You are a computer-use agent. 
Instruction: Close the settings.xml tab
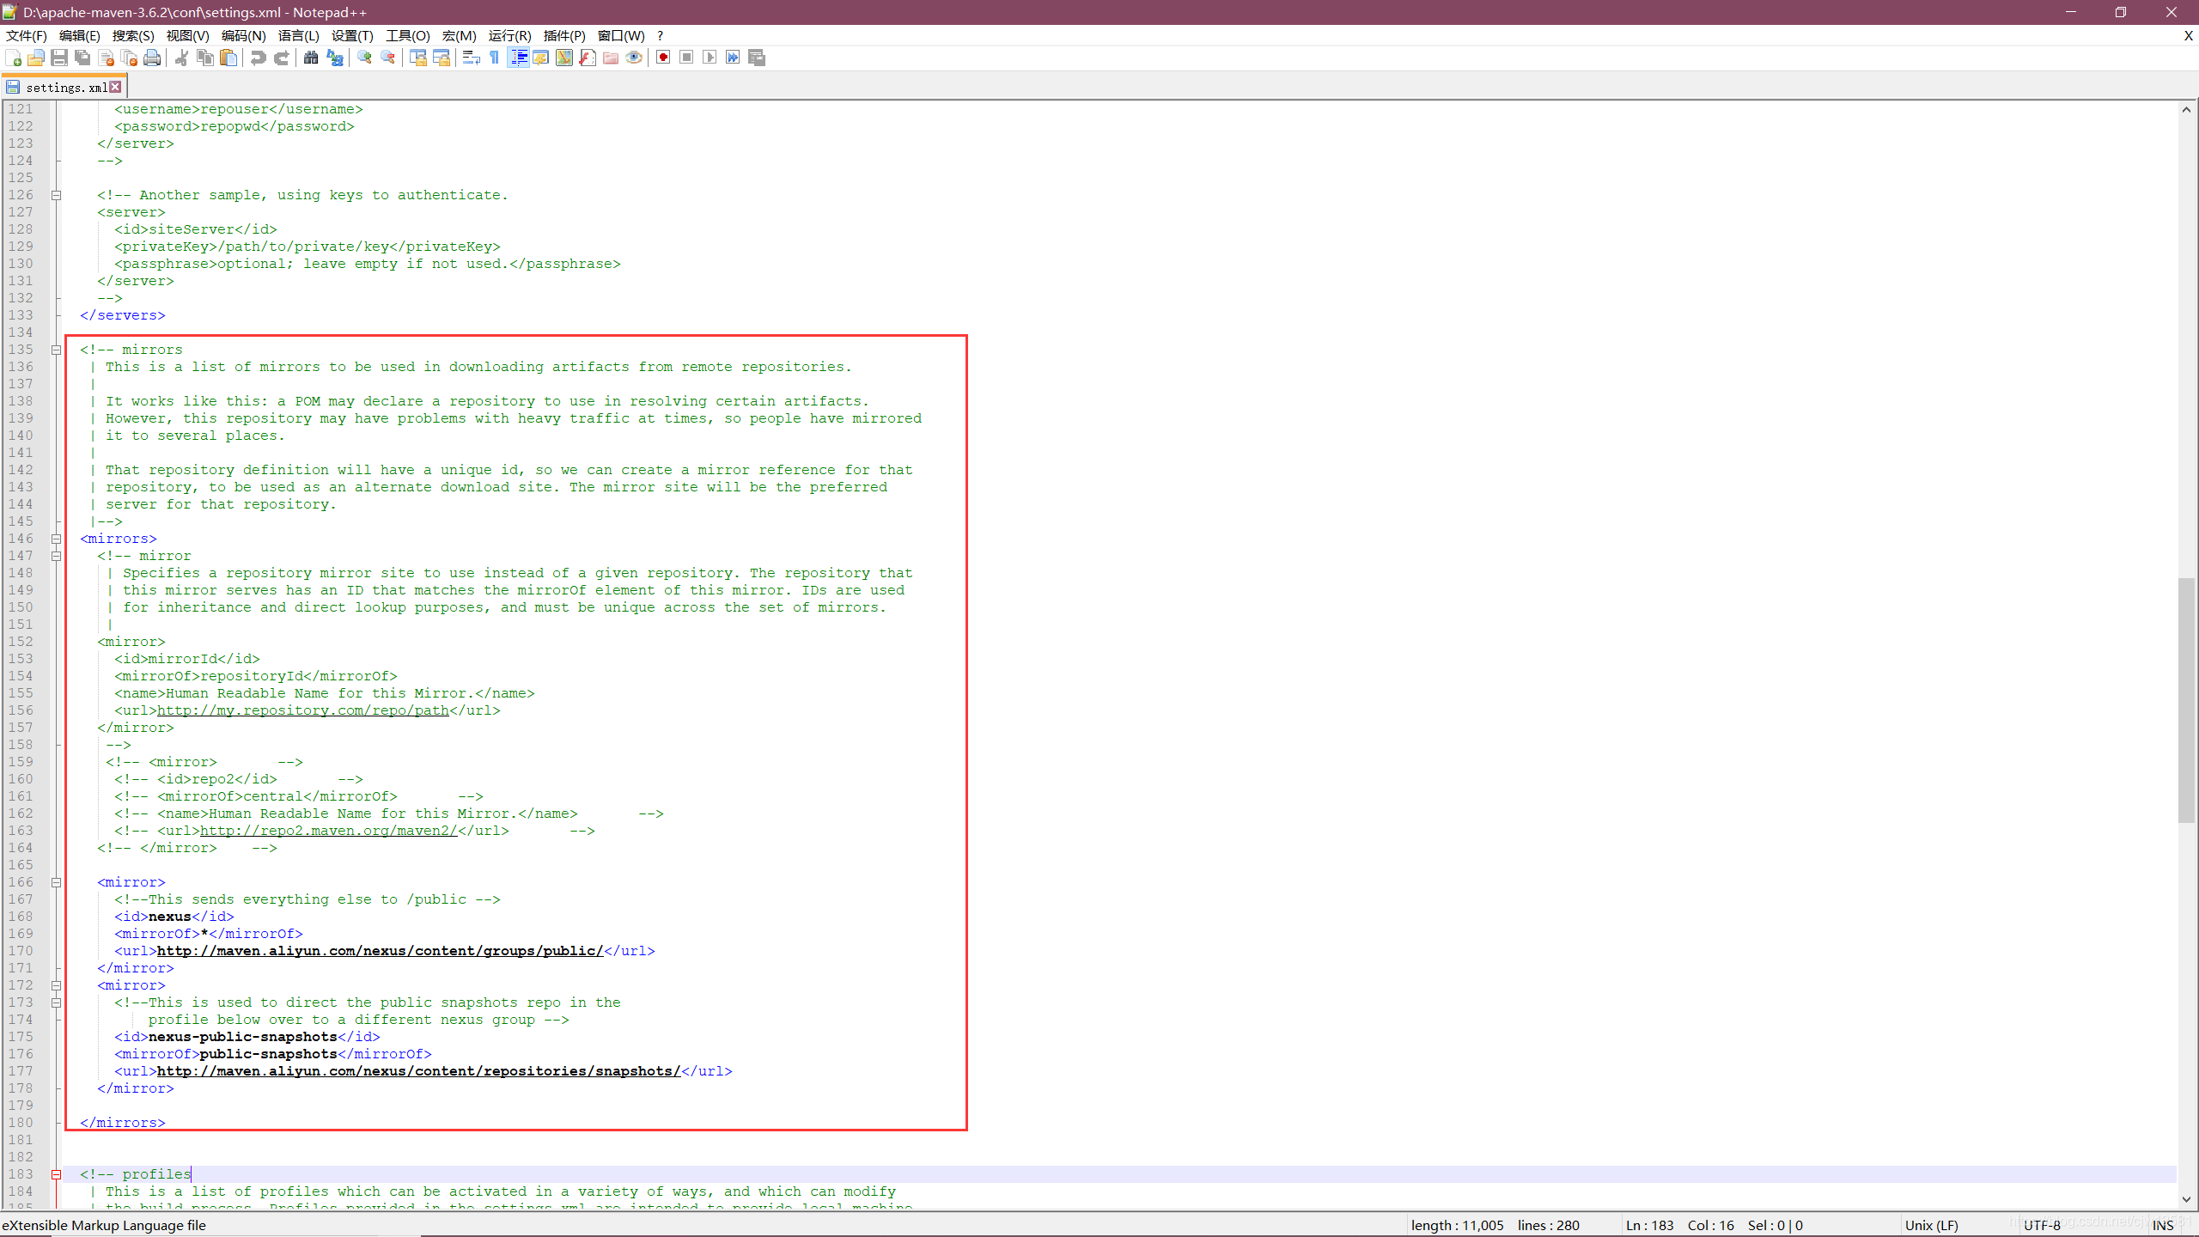[115, 87]
